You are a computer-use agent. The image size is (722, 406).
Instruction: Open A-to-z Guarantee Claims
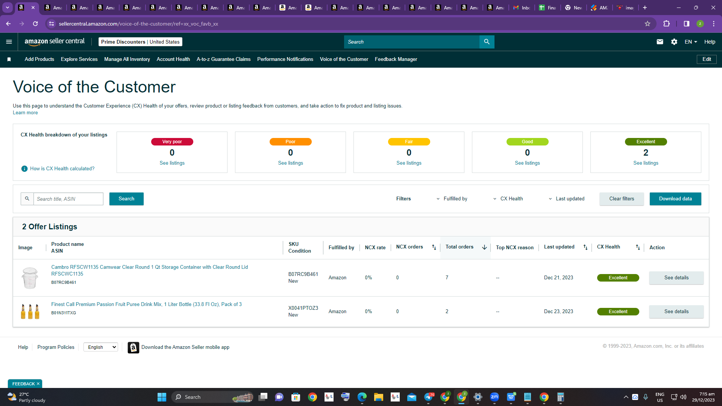(223, 59)
